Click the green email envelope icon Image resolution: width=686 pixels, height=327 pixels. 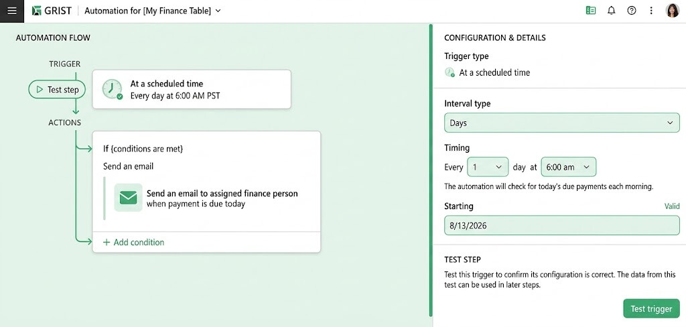click(x=128, y=198)
